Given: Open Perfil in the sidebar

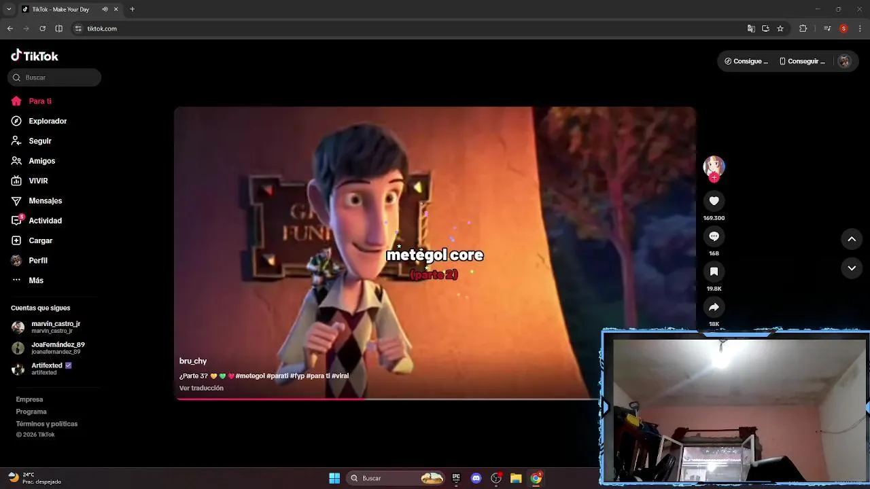Looking at the screenshot, I should click(x=29, y=260).
